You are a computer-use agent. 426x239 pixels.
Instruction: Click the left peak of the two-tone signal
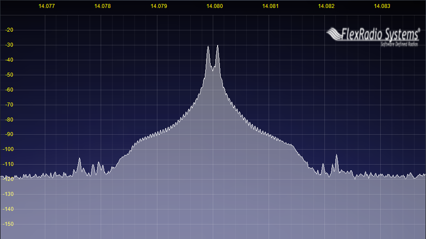[x=208, y=47]
